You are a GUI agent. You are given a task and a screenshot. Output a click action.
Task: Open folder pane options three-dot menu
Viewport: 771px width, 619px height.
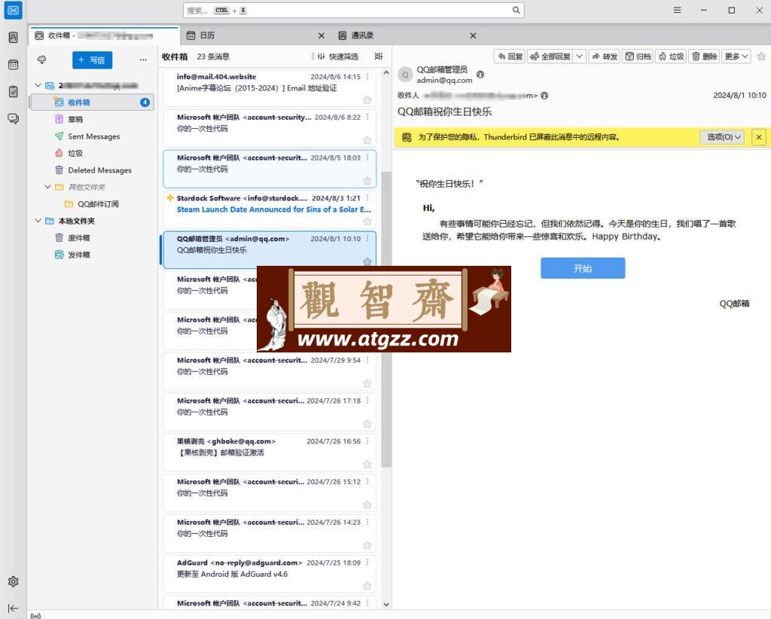143,59
